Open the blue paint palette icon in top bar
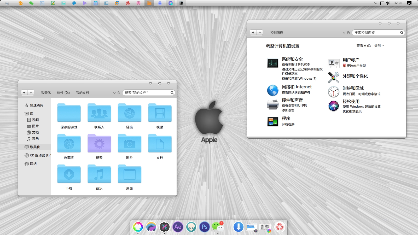 click(x=74, y=3)
